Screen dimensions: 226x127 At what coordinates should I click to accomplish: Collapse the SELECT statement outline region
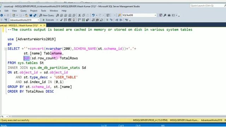6,49
